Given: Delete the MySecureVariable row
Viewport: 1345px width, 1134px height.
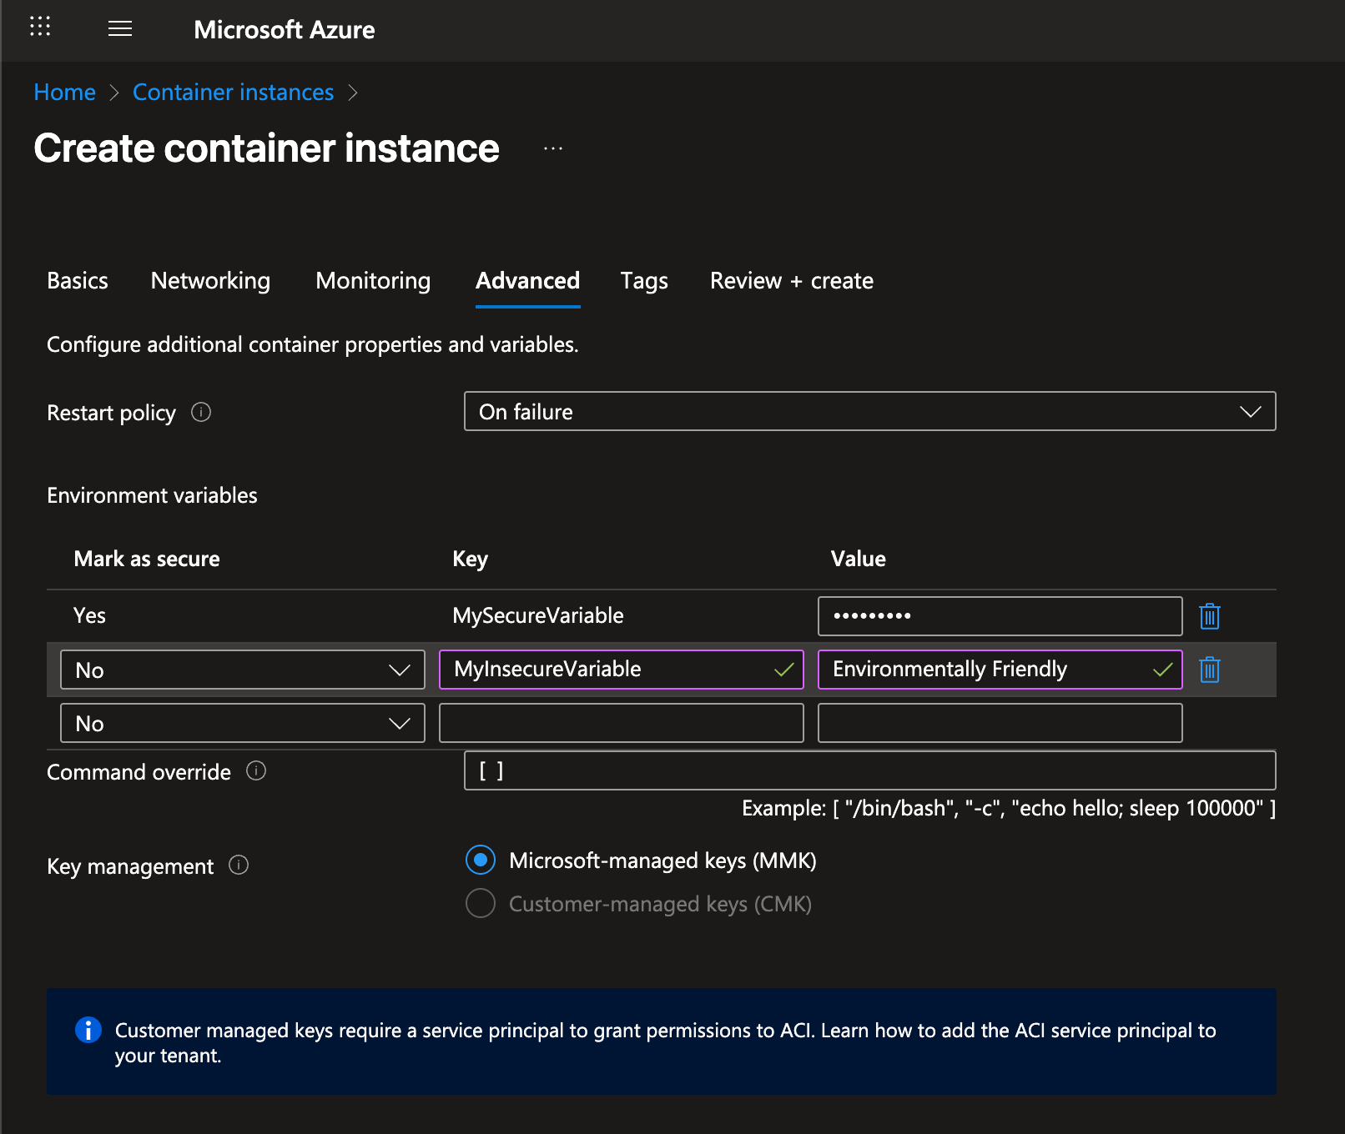Looking at the screenshot, I should point(1209,616).
